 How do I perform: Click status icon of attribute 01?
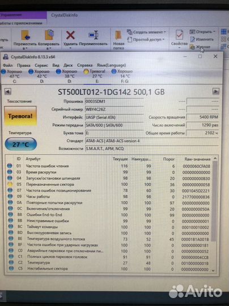[x=10, y=166]
